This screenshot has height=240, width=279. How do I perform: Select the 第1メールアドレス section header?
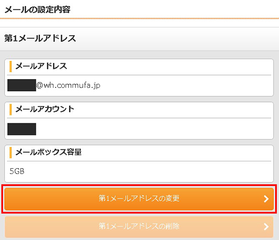tap(40, 39)
